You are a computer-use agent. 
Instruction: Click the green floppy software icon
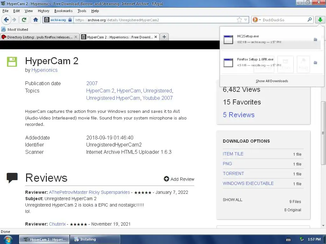(12, 62)
